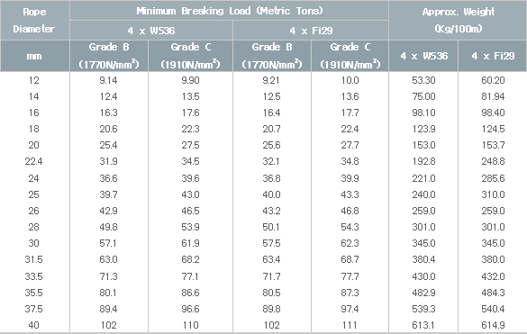Click the 37.5 diameter row label
This screenshot has height=334, width=527.
pyautogui.click(x=33, y=309)
